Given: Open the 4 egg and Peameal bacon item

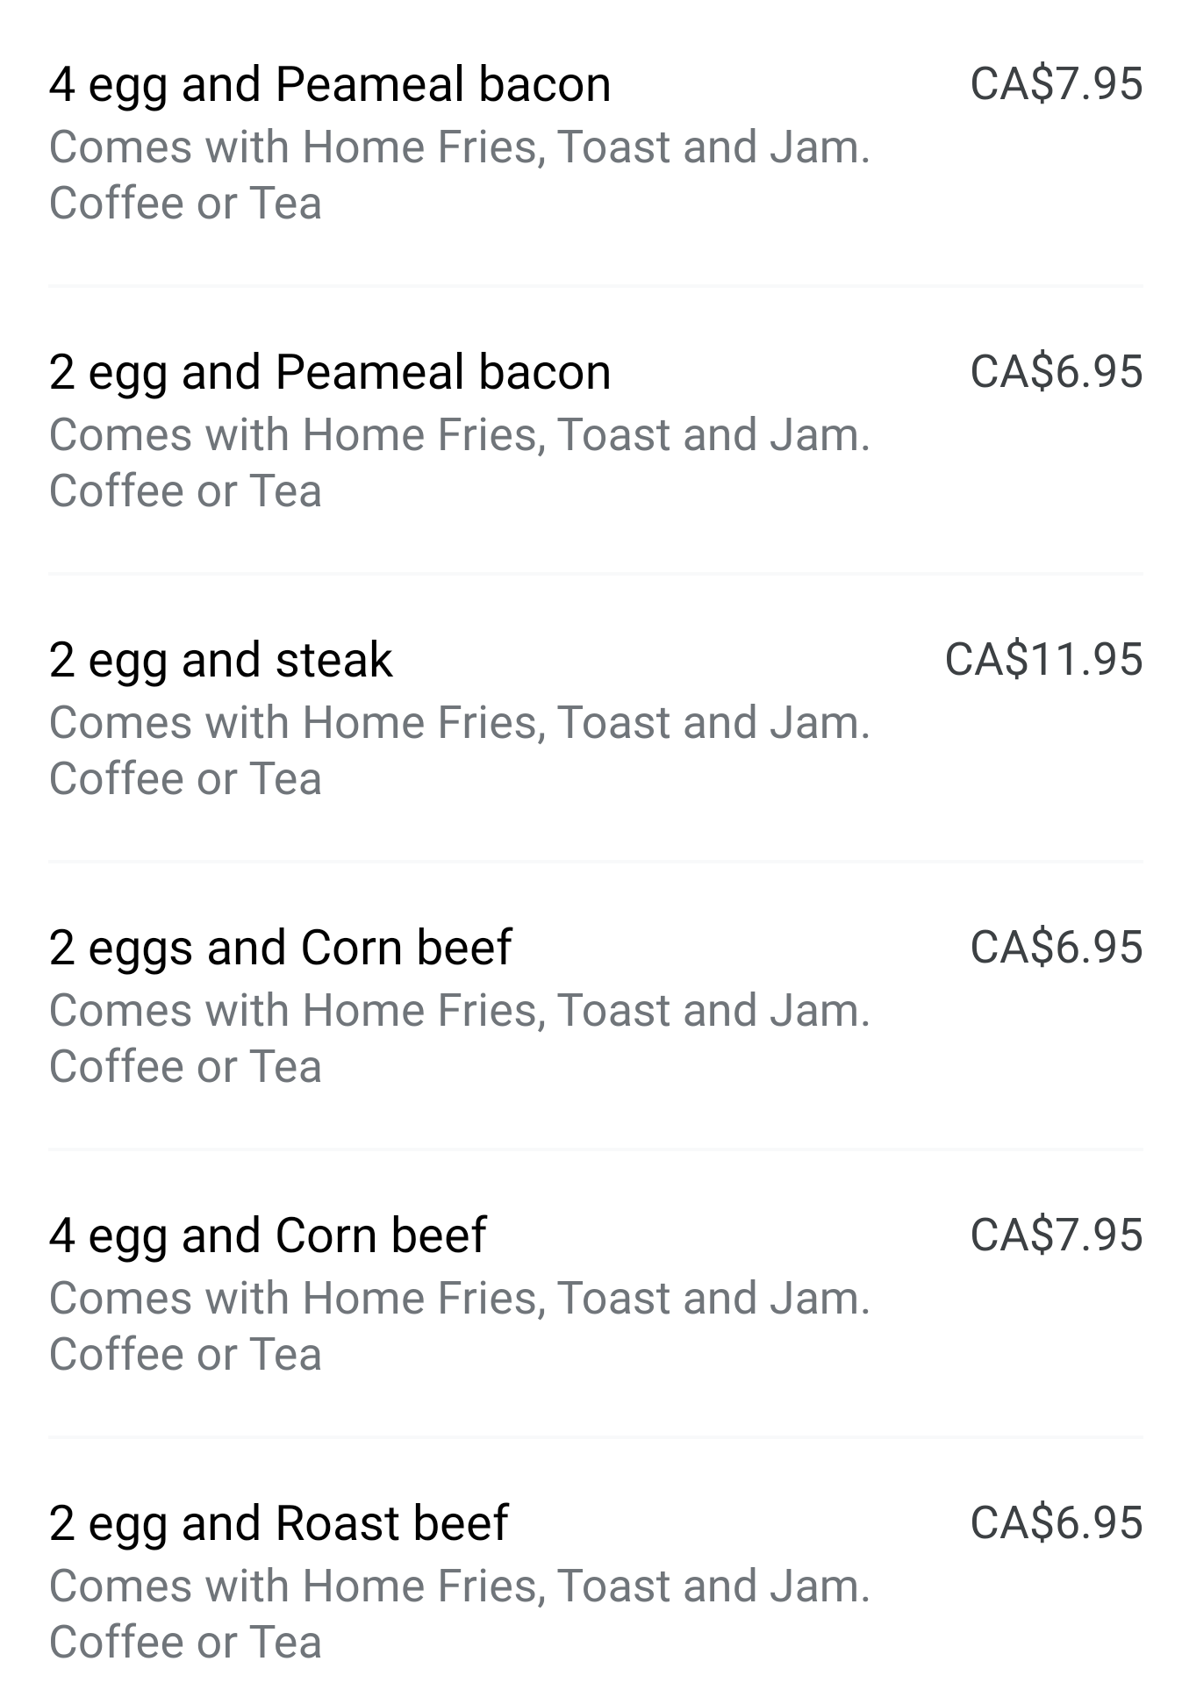Looking at the screenshot, I should click(x=329, y=85).
